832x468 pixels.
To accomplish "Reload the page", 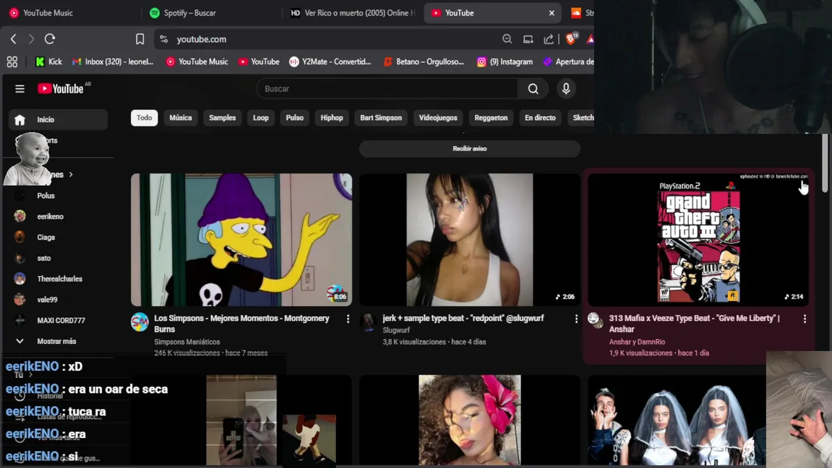I will point(49,39).
